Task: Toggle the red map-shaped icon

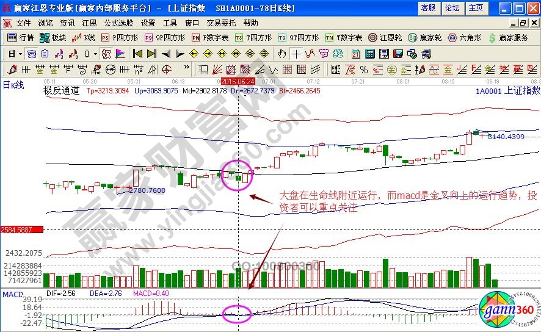Action: tap(106, 54)
